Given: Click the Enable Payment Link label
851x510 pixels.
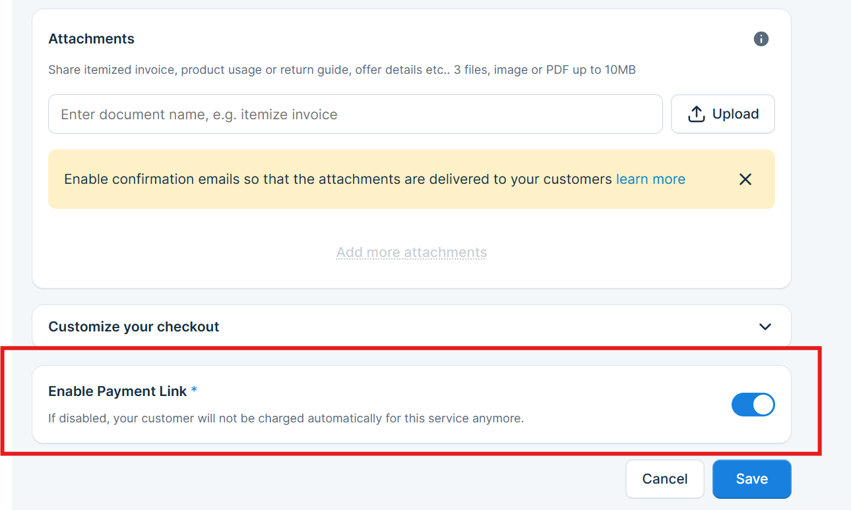Looking at the screenshot, I should point(117,391).
